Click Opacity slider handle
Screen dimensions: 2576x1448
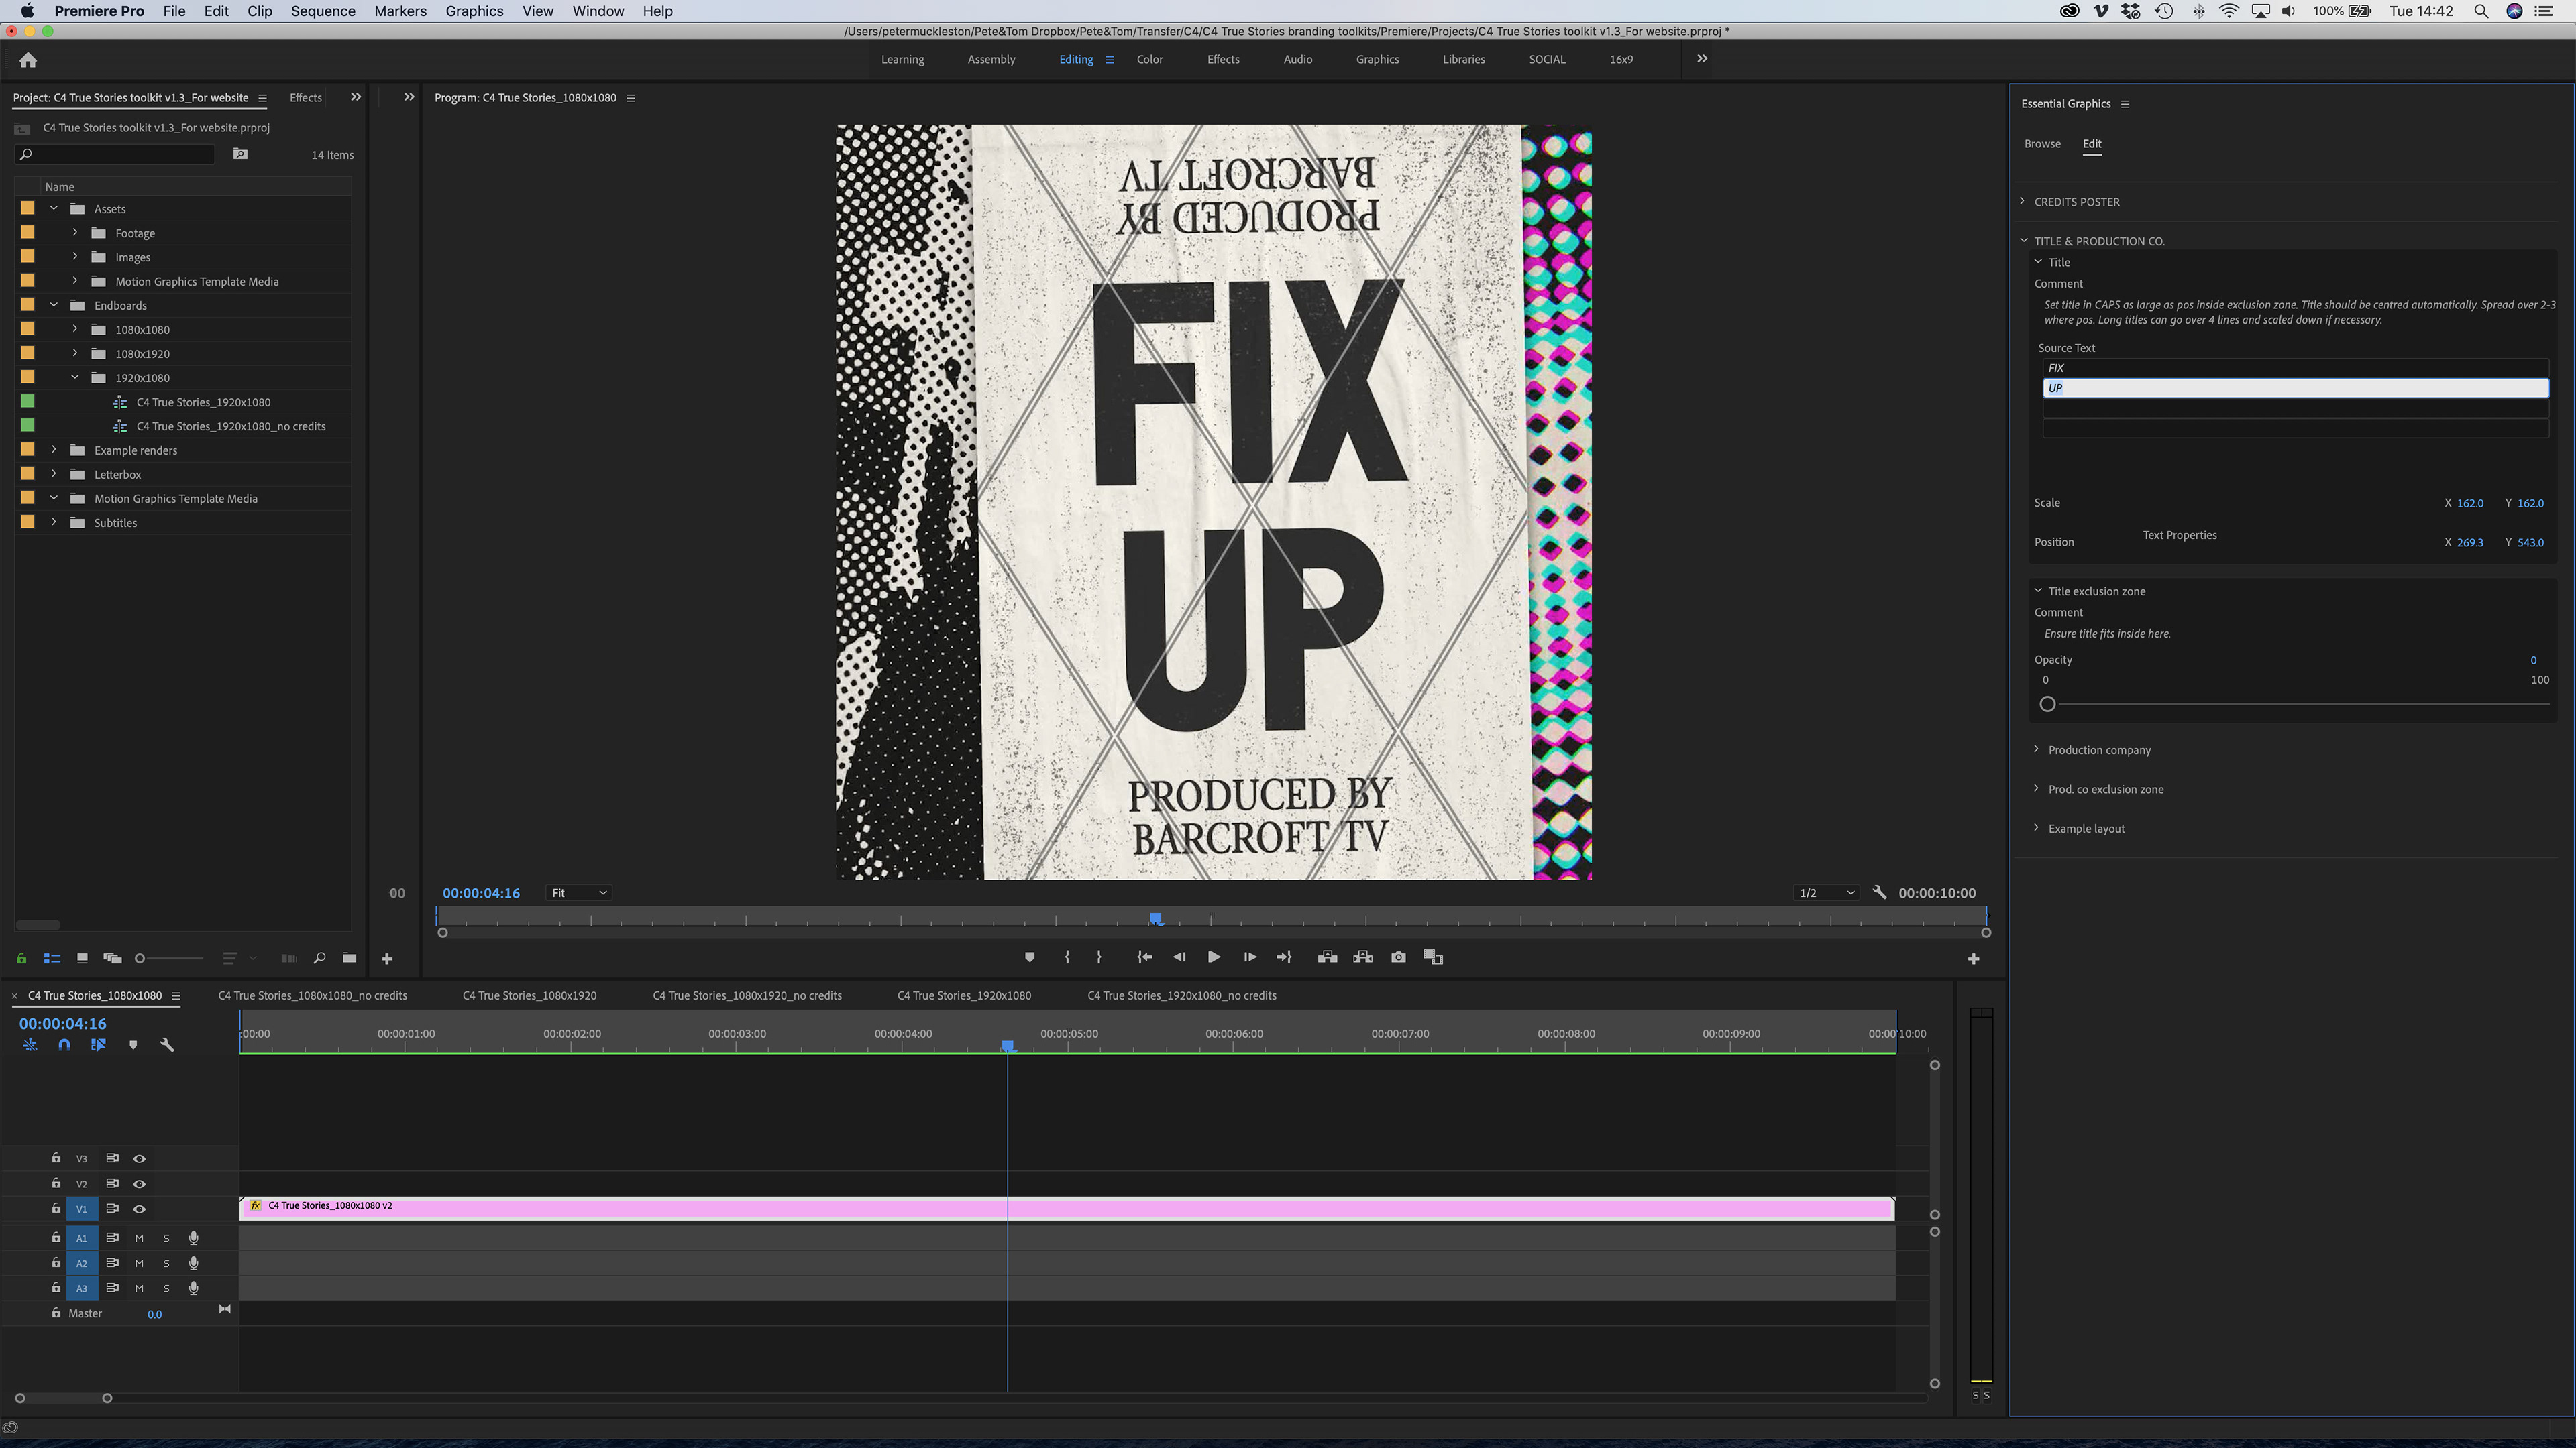click(2047, 705)
